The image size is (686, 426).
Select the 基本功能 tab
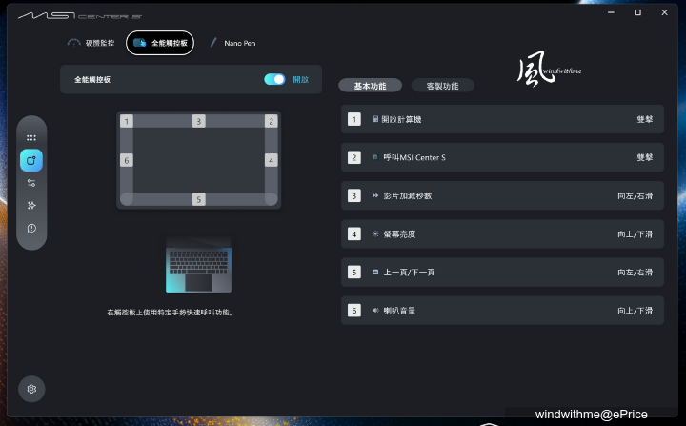(370, 86)
